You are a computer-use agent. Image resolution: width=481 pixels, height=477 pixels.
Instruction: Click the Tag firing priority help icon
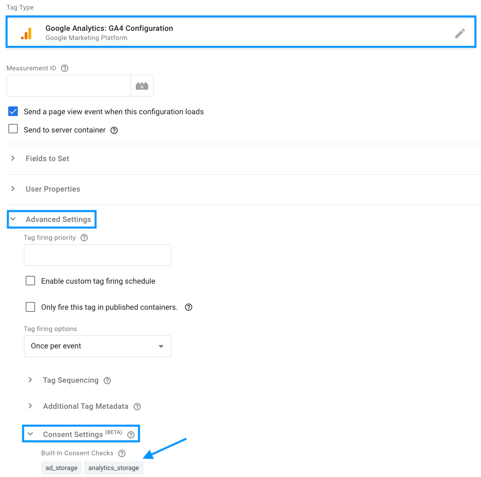coord(84,238)
